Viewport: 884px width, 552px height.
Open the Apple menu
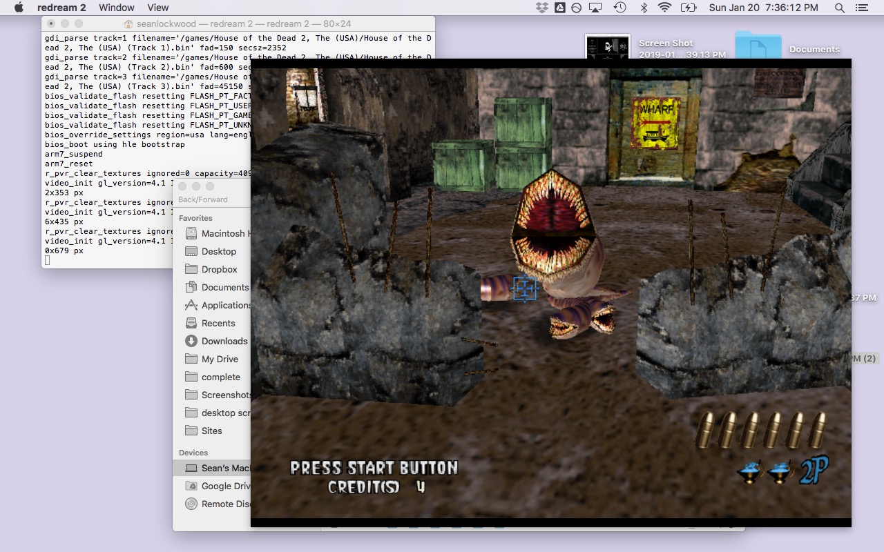[x=19, y=8]
